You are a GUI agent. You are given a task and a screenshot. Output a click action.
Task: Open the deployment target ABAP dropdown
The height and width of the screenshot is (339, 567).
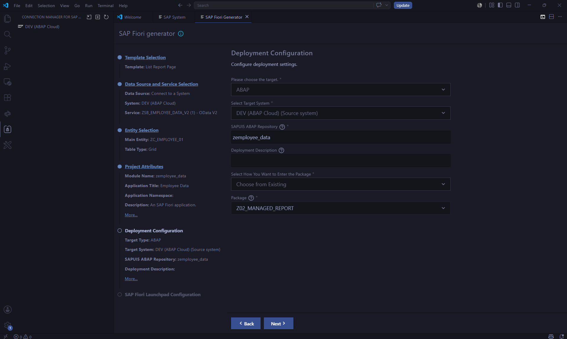pos(341,90)
